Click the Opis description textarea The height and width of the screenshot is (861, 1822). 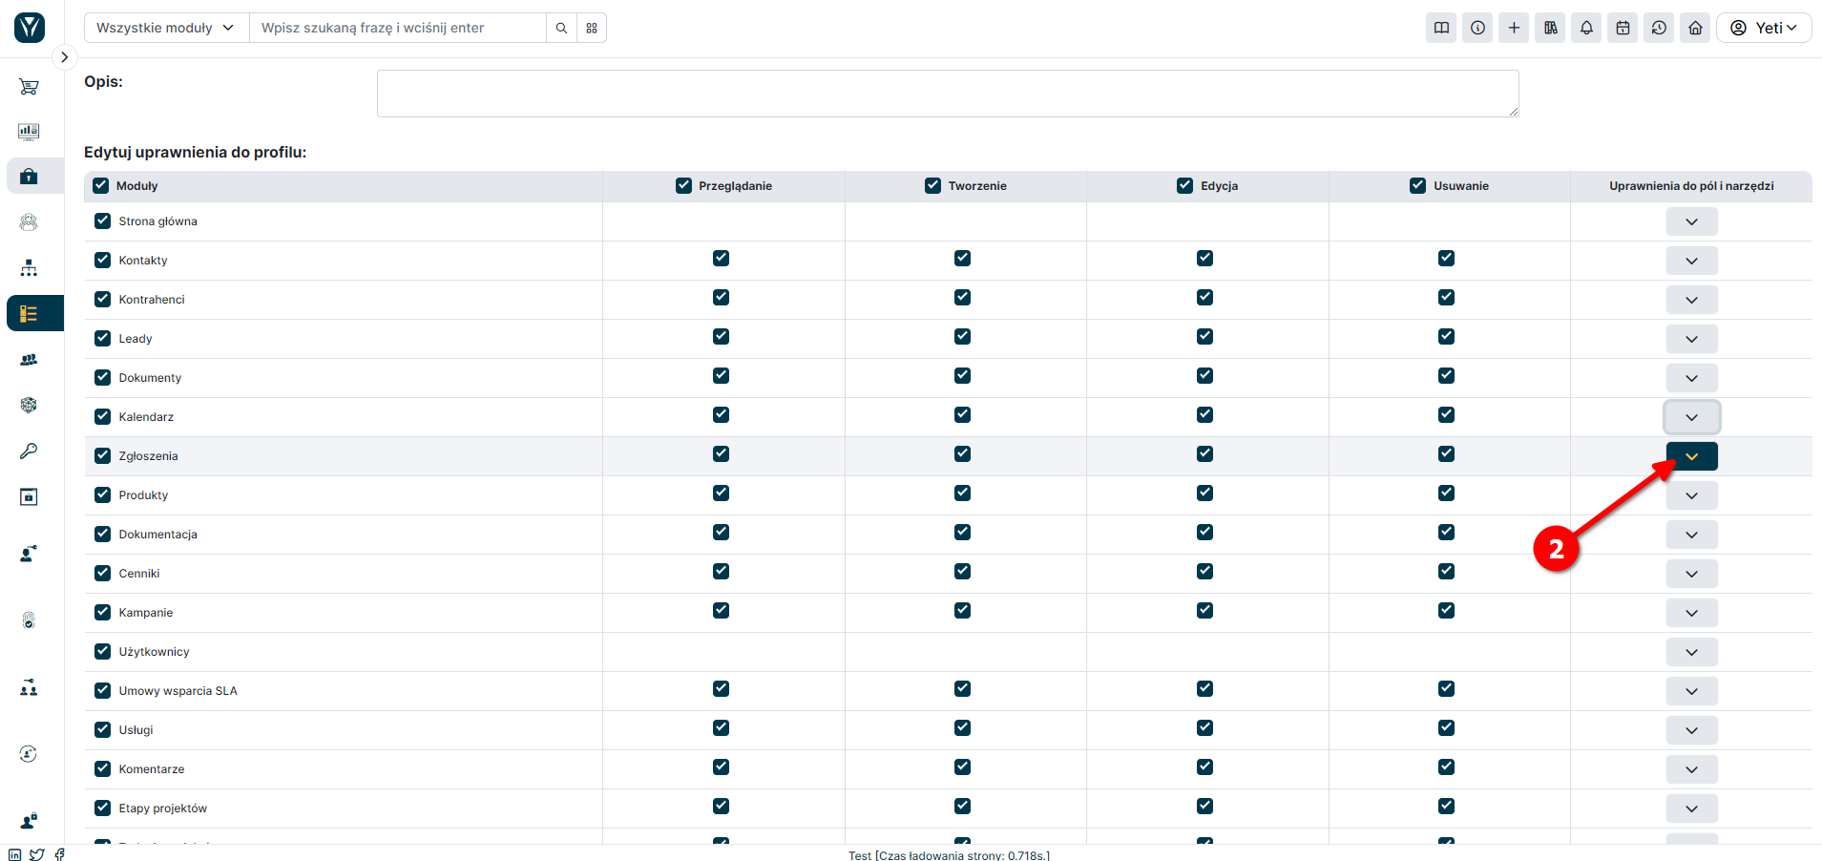click(948, 94)
